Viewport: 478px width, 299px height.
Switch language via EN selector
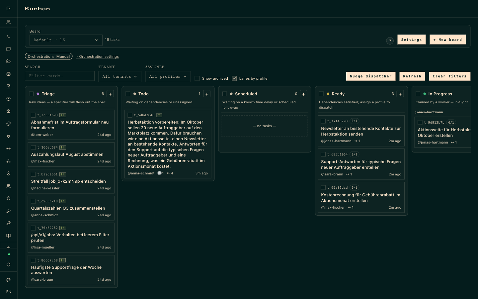(9, 292)
